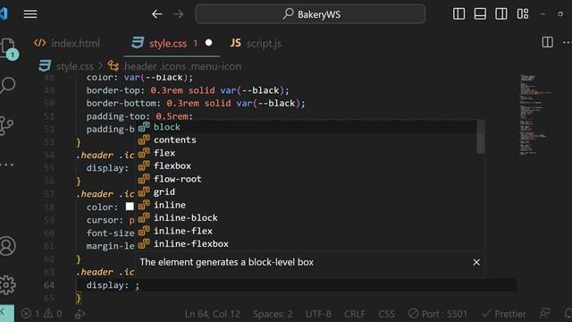Click 'border-bottom' on line 50
The width and height of the screenshot is (572, 322).
pos(122,104)
